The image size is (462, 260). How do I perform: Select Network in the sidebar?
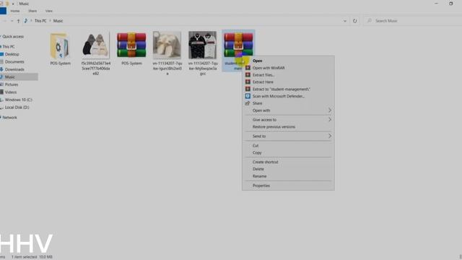(9, 118)
